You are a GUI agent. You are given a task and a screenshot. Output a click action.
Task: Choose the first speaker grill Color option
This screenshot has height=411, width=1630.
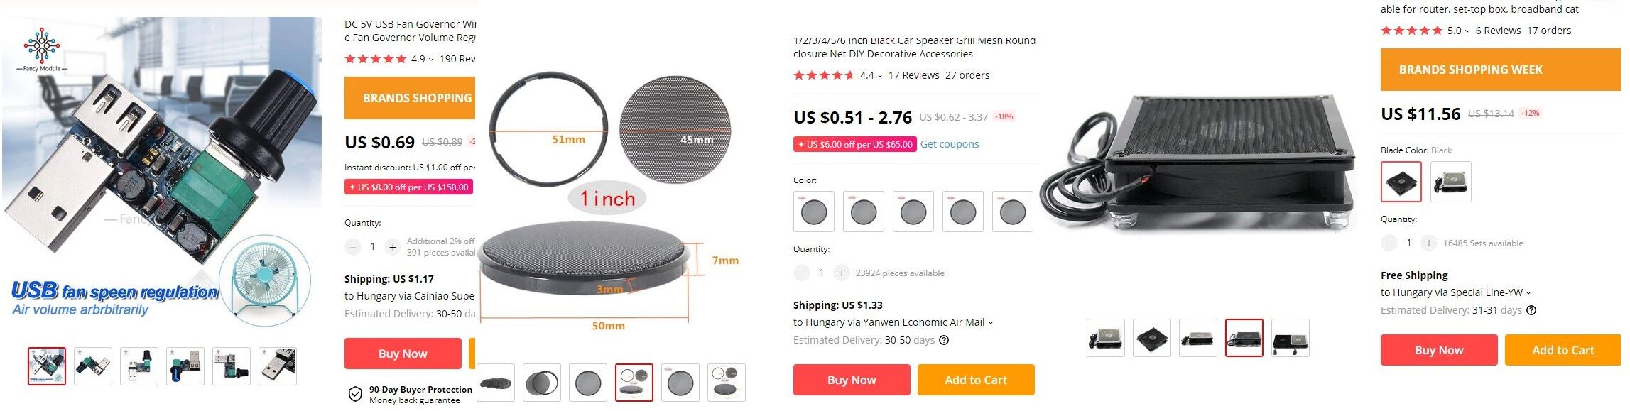[x=813, y=212]
